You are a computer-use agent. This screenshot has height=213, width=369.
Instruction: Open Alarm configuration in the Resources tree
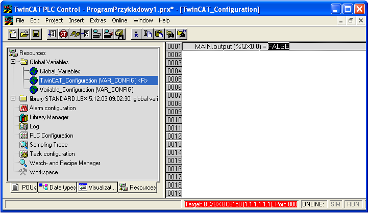point(53,108)
